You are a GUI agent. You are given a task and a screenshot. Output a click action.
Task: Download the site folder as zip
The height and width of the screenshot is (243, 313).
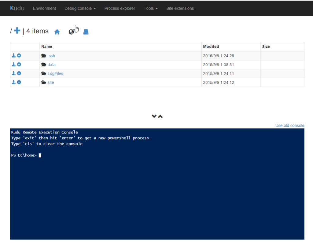click(x=13, y=82)
